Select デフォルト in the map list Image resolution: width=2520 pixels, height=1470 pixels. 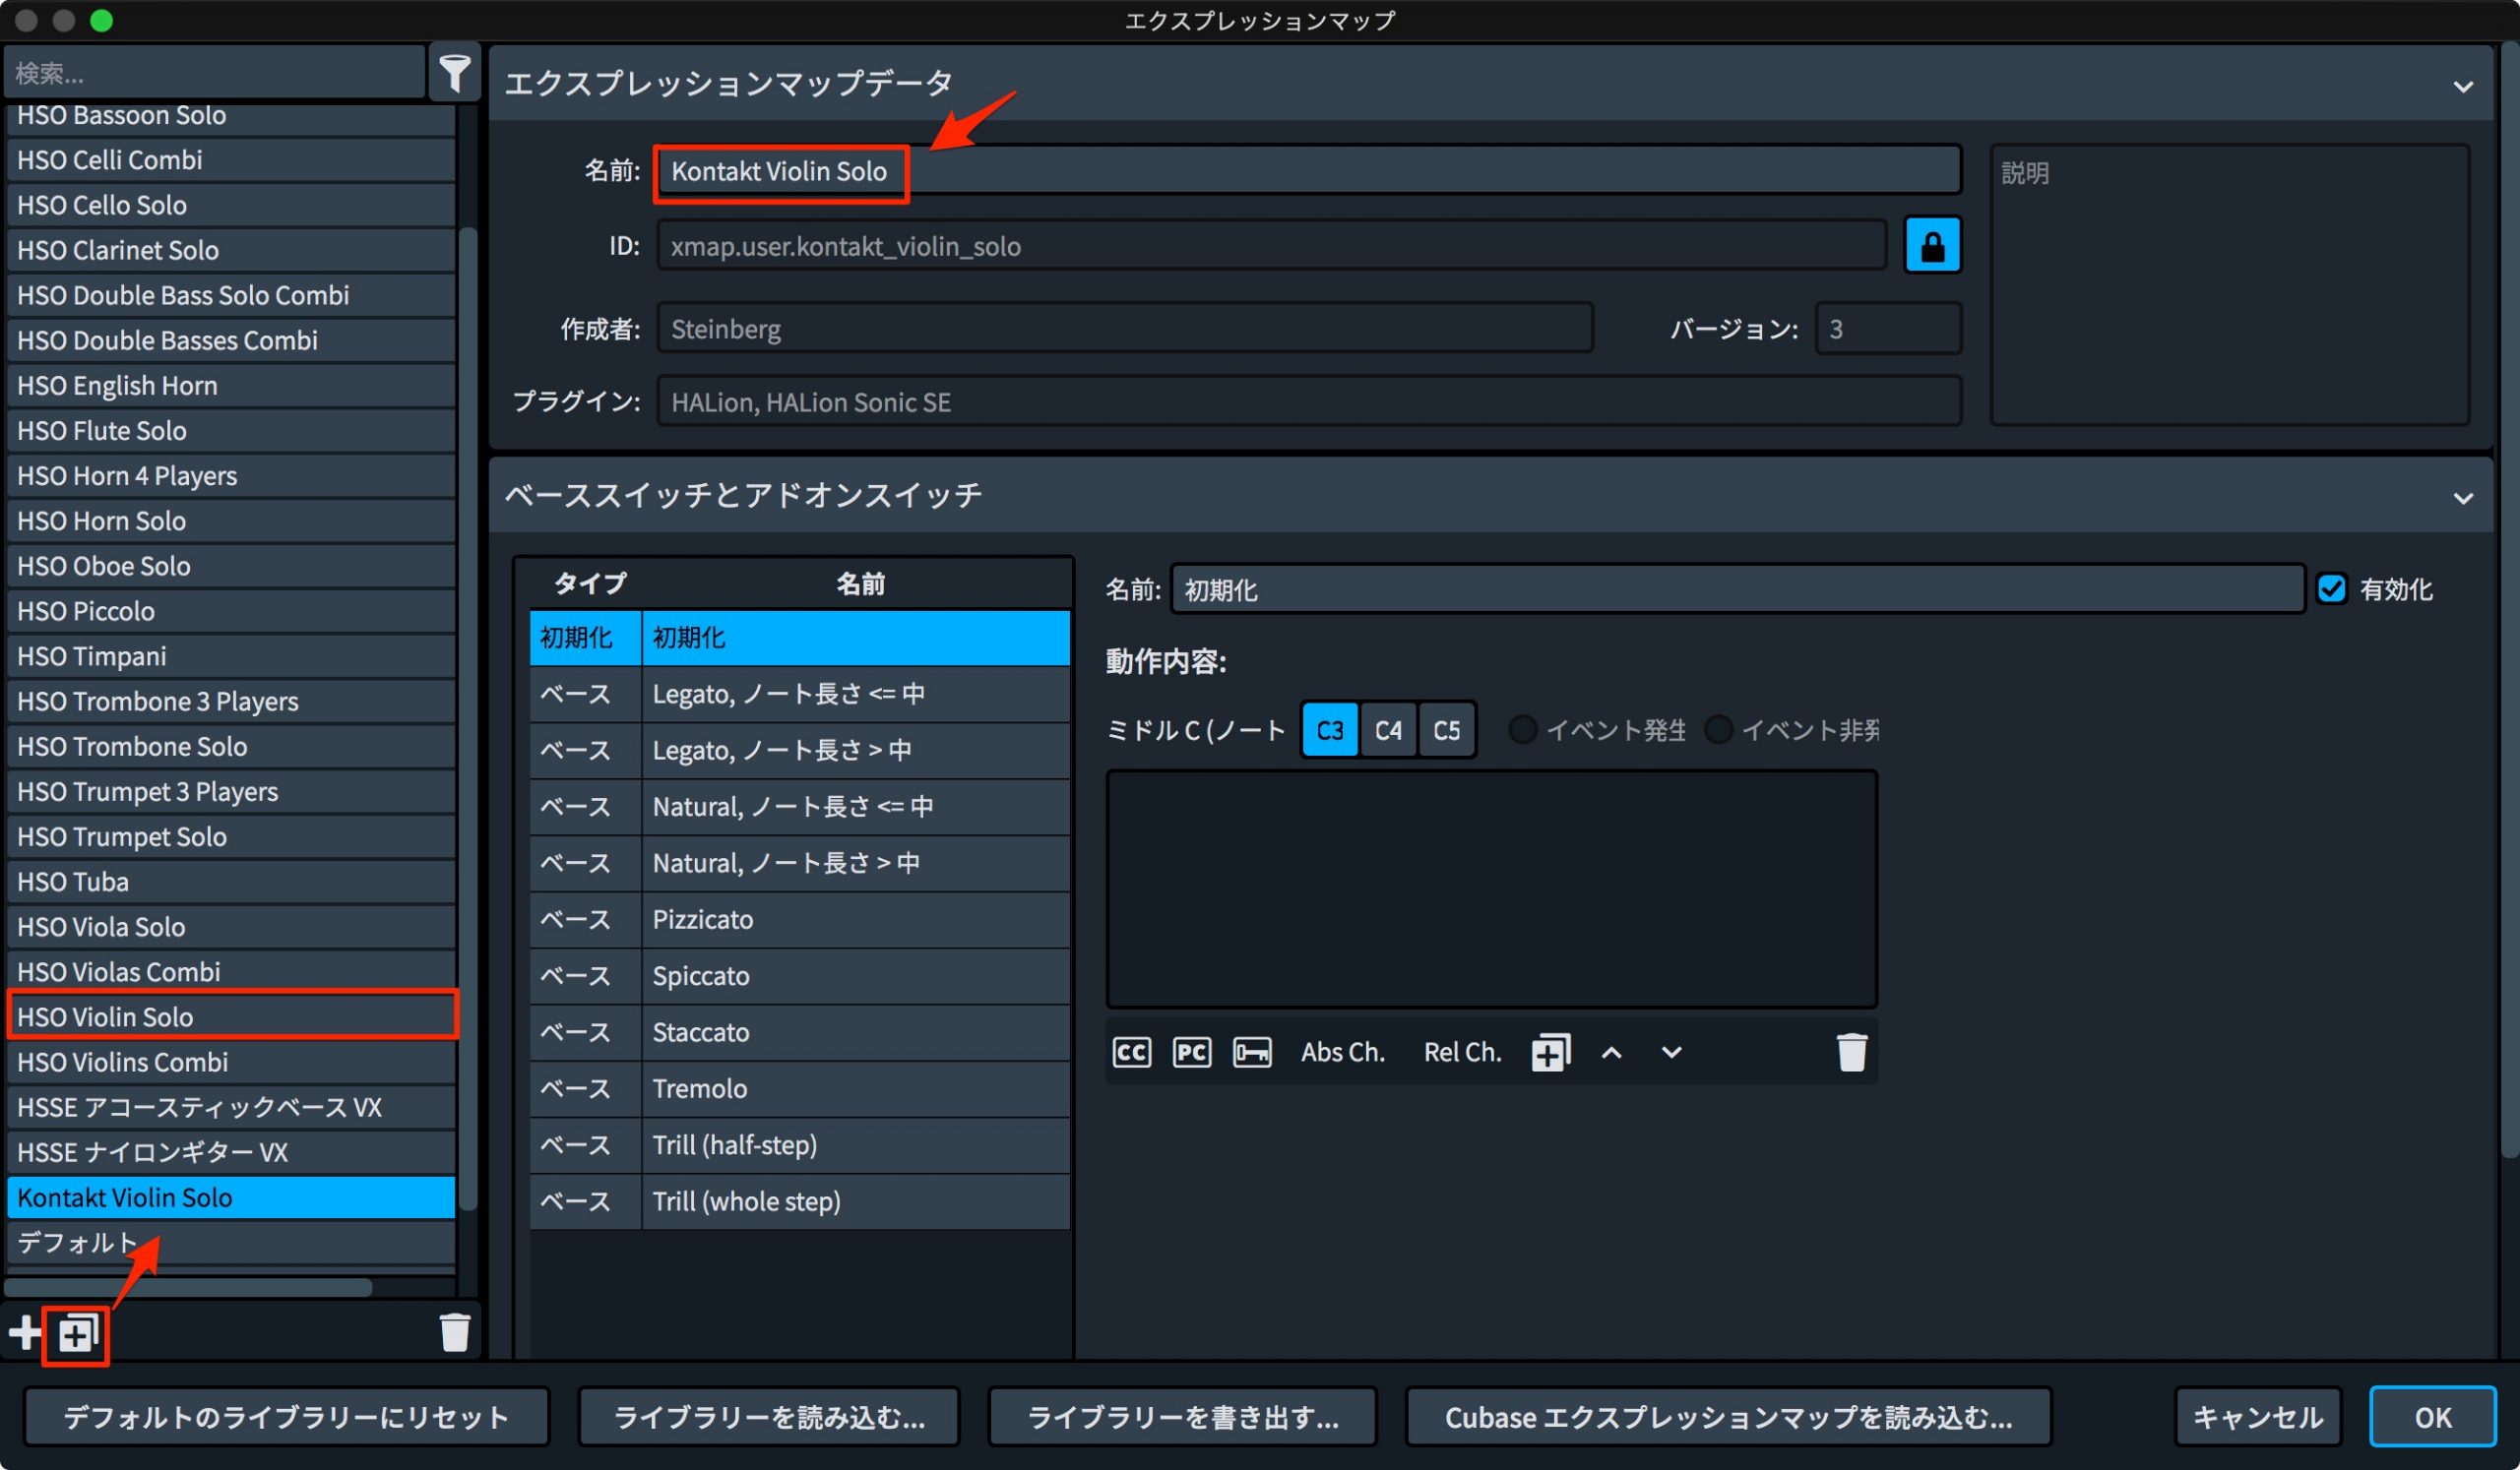pos(231,1242)
